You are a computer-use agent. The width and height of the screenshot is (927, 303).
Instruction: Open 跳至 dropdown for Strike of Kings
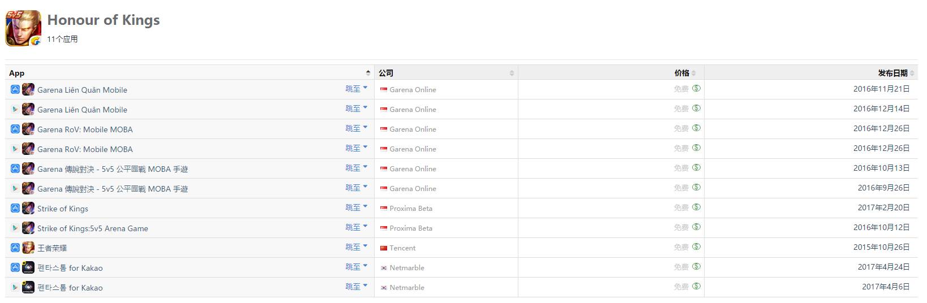(357, 207)
